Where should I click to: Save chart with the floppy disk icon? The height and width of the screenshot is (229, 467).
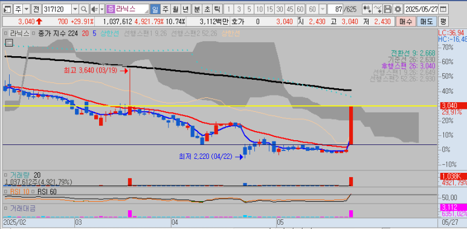point(387,9)
